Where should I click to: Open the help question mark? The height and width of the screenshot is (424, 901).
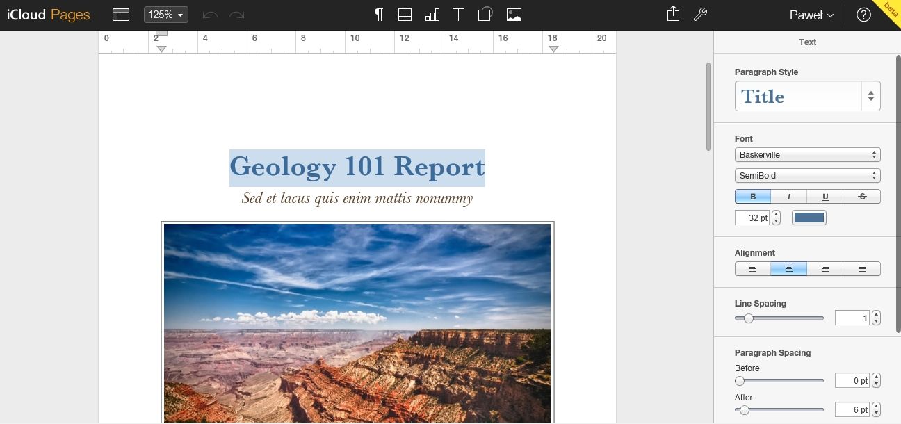pyautogui.click(x=863, y=15)
